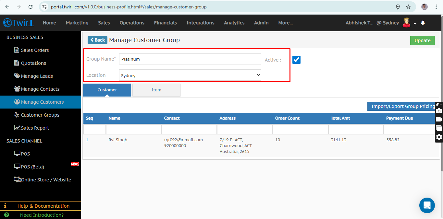This screenshot has height=219, width=443.
Task: Click the video record icon
Action: 439,120
